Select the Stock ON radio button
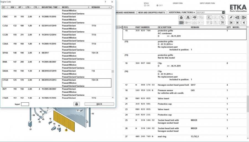 click(145, 6)
